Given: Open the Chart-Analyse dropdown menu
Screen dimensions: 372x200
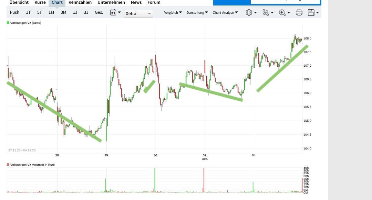Looking at the screenshot, I should 225,13.
